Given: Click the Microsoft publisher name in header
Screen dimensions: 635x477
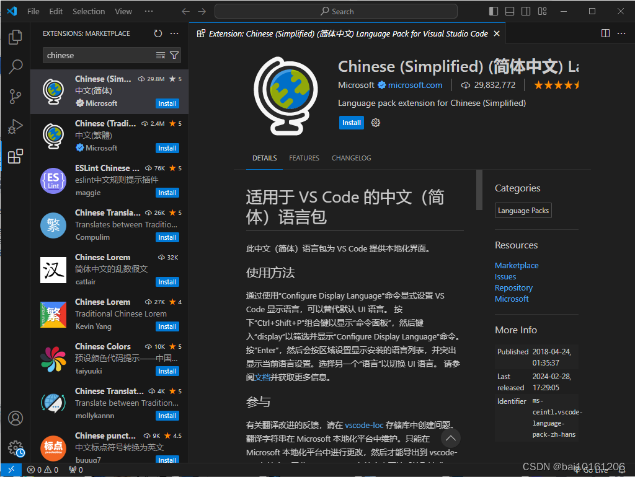Looking at the screenshot, I should pos(356,85).
